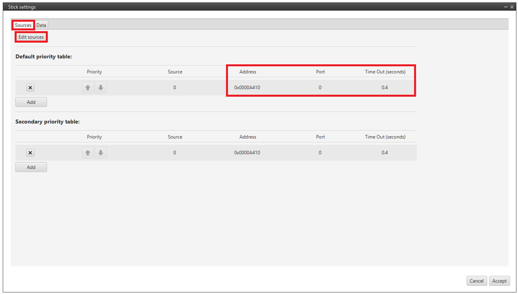
Task: Select the port value in secondary table
Action: point(320,153)
